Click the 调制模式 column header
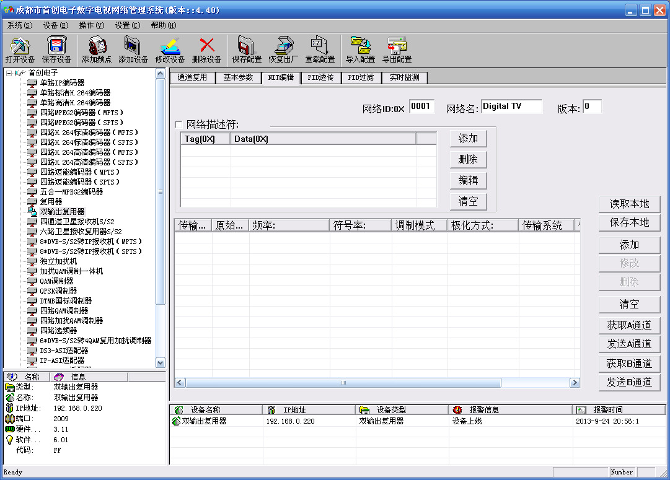670x480 pixels. pos(419,225)
